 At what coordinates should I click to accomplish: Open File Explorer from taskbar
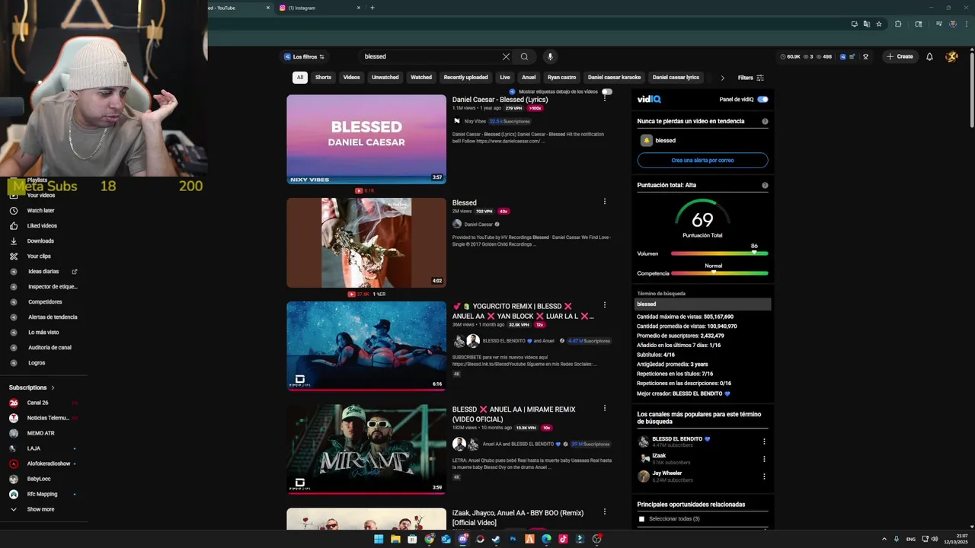pyautogui.click(x=395, y=539)
